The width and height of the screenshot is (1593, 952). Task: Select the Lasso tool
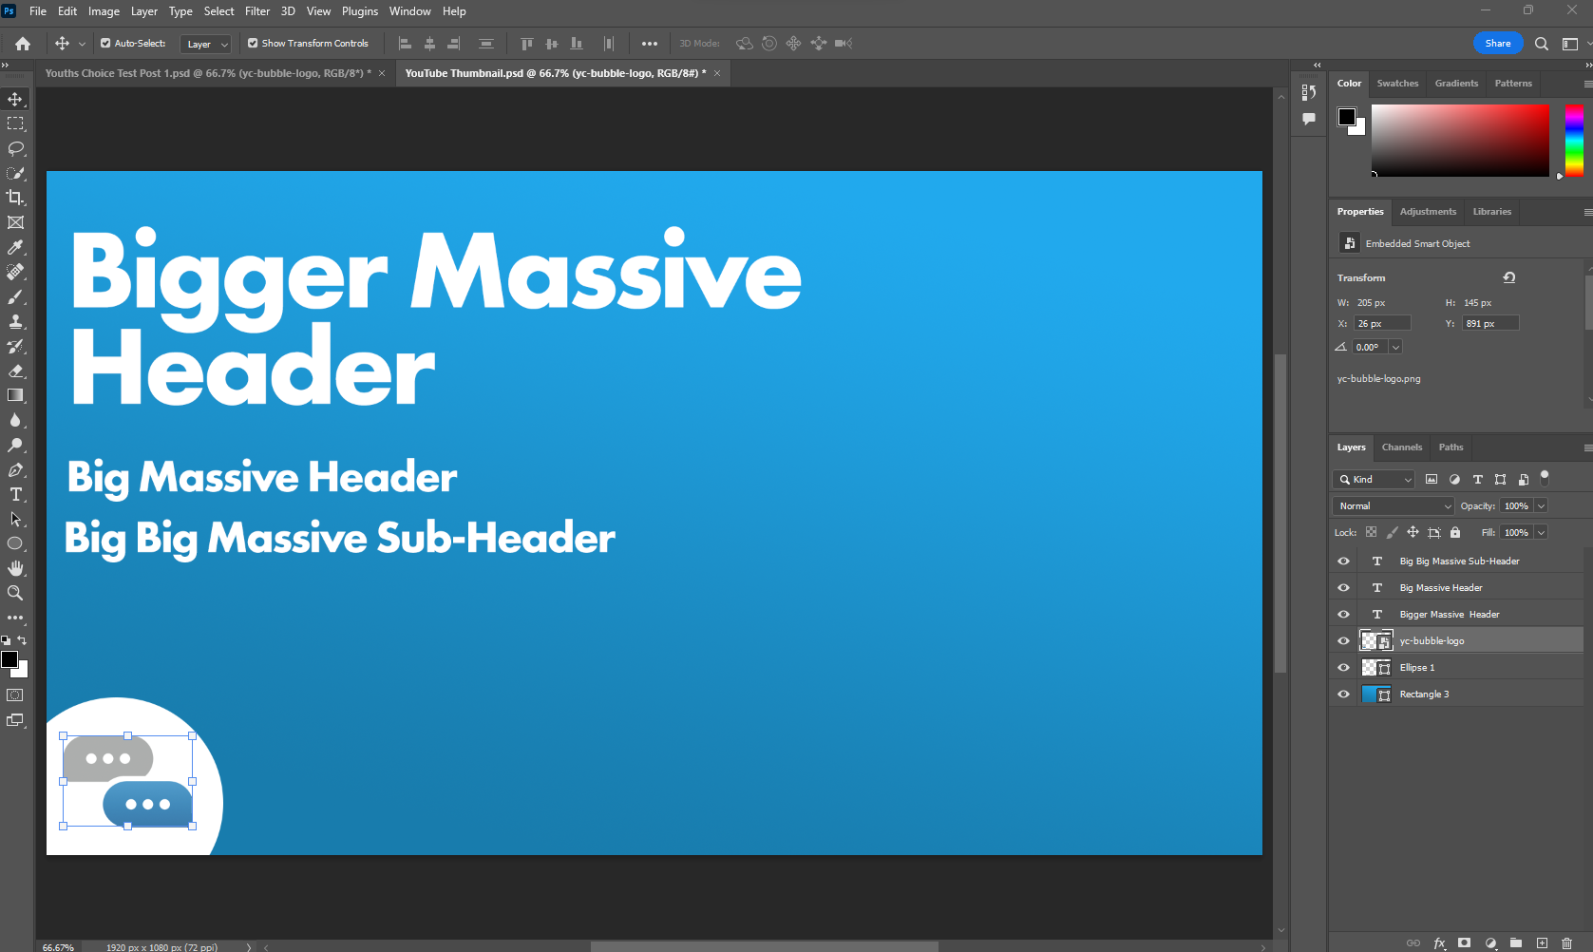coord(15,148)
